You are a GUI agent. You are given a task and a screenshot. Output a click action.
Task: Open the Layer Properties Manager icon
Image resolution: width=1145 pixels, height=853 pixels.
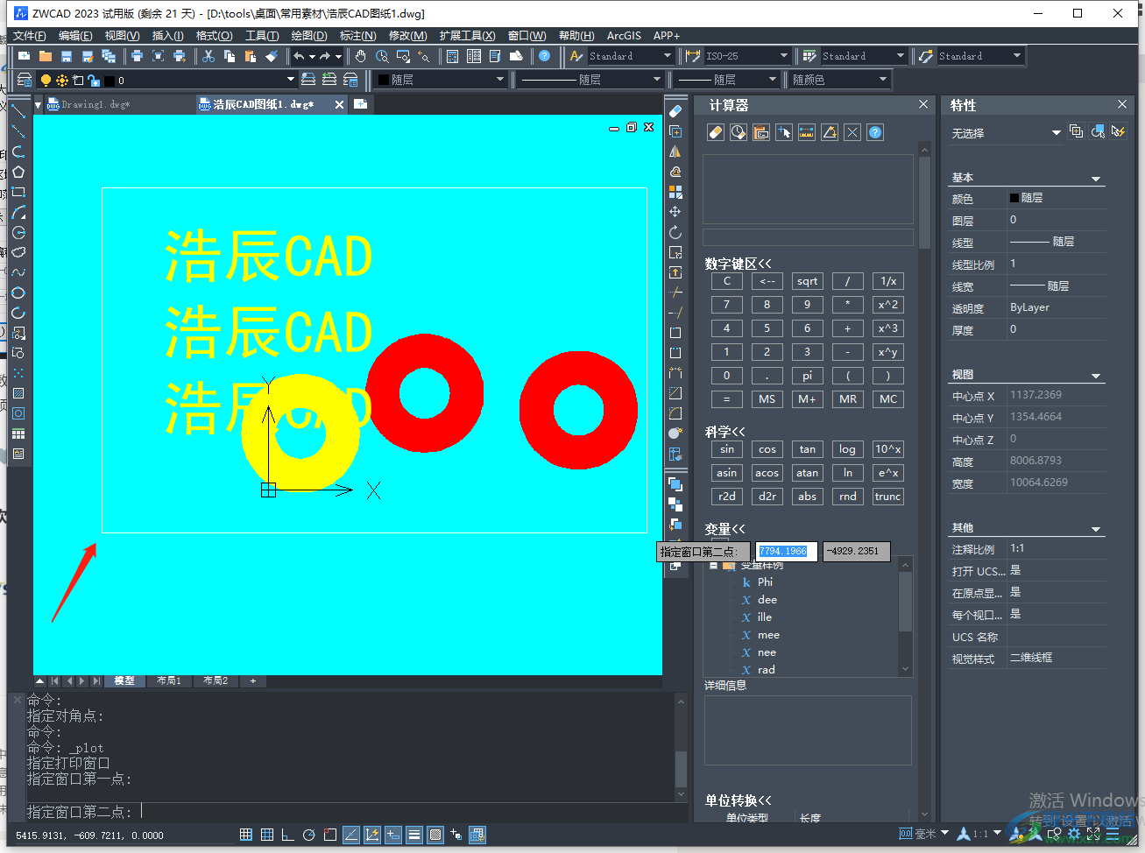(x=25, y=80)
